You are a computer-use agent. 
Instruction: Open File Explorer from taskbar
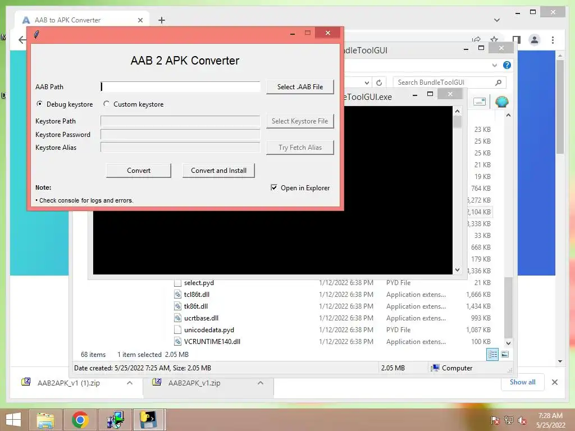[45, 420]
